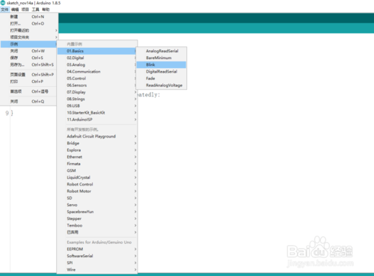Open Ethernet library examples
Viewport: 374px width, 276px height.
(x=97, y=157)
